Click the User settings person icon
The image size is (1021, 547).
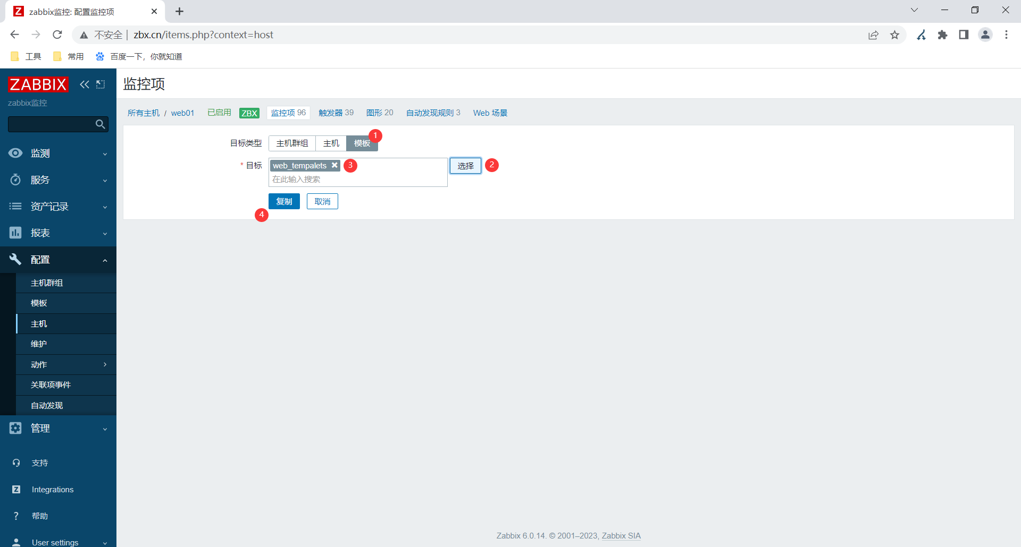[x=16, y=542]
